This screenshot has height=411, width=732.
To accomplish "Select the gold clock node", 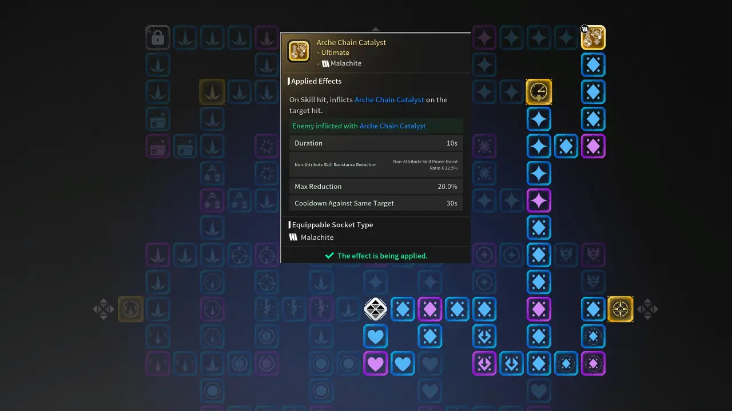I will [x=539, y=92].
